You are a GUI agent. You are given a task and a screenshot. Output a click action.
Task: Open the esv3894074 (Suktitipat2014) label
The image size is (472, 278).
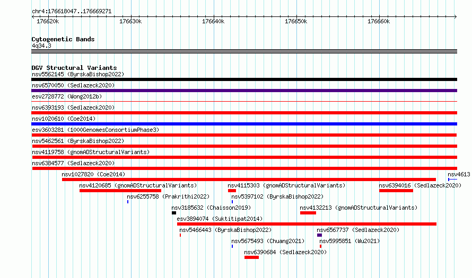pos(220,219)
